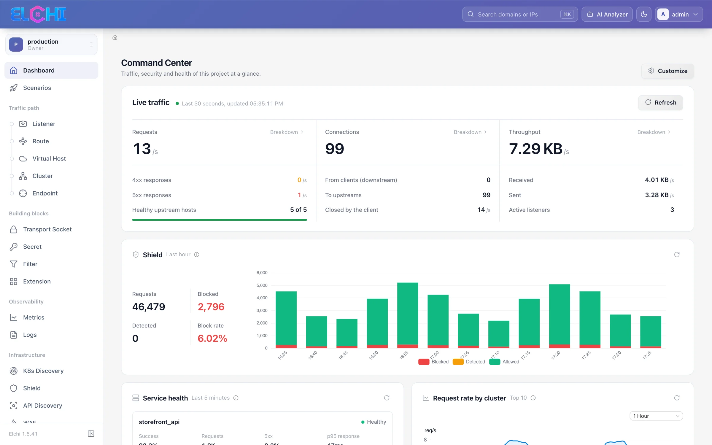Open the production project switcher
This screenshot has height=445, width=712.
(51, 44)
